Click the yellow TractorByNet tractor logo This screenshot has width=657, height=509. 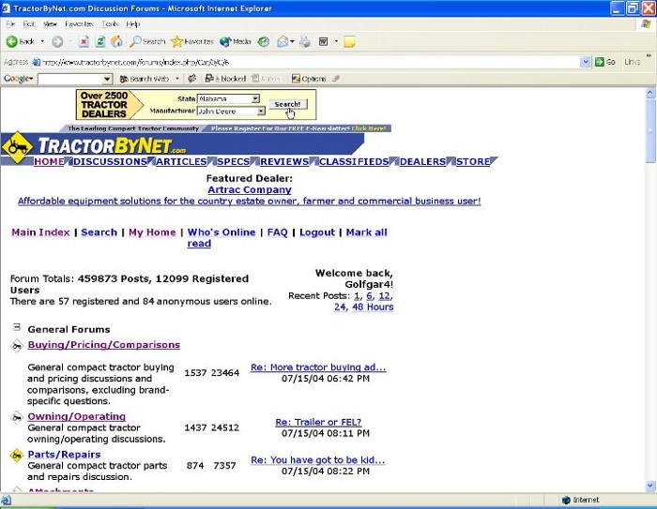[17, 147]
